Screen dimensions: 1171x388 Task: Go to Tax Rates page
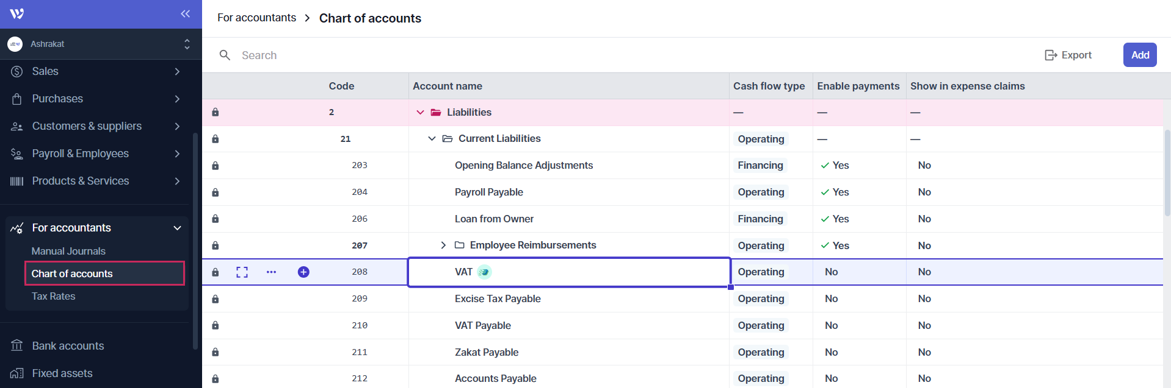[54, 296]
